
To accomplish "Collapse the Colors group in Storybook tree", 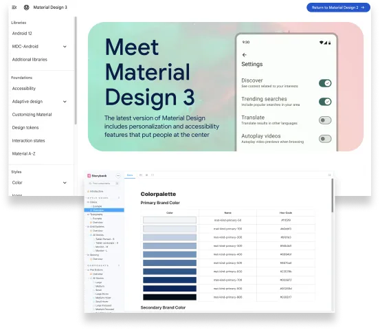I will tap(92, 202).
